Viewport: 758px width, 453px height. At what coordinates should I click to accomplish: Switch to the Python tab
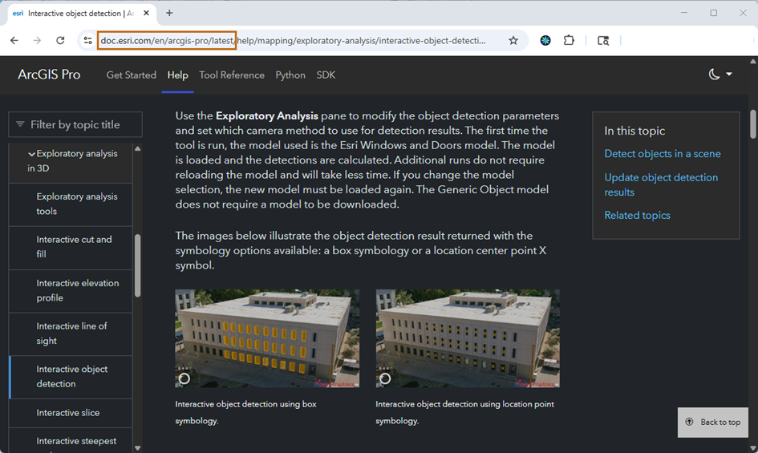290,75
